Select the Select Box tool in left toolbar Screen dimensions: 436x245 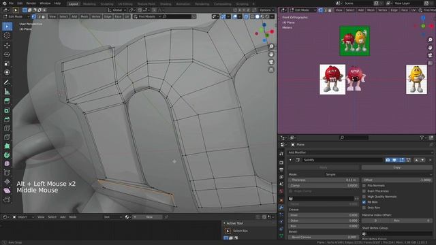click(7, 27)
